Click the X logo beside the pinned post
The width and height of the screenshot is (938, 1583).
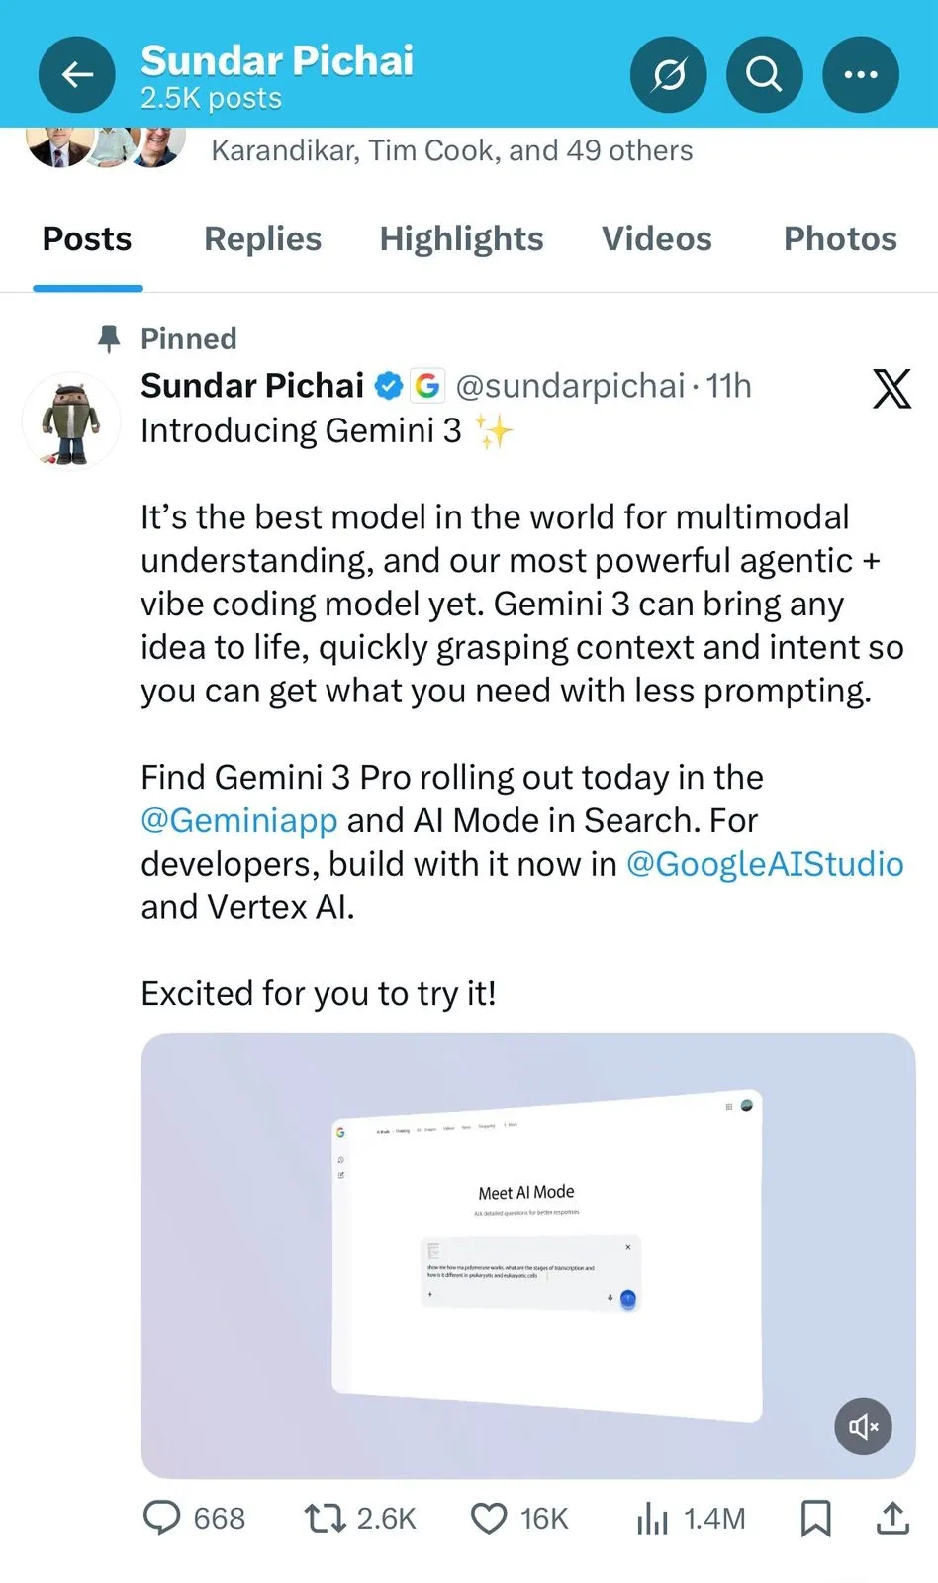point(891,390)
